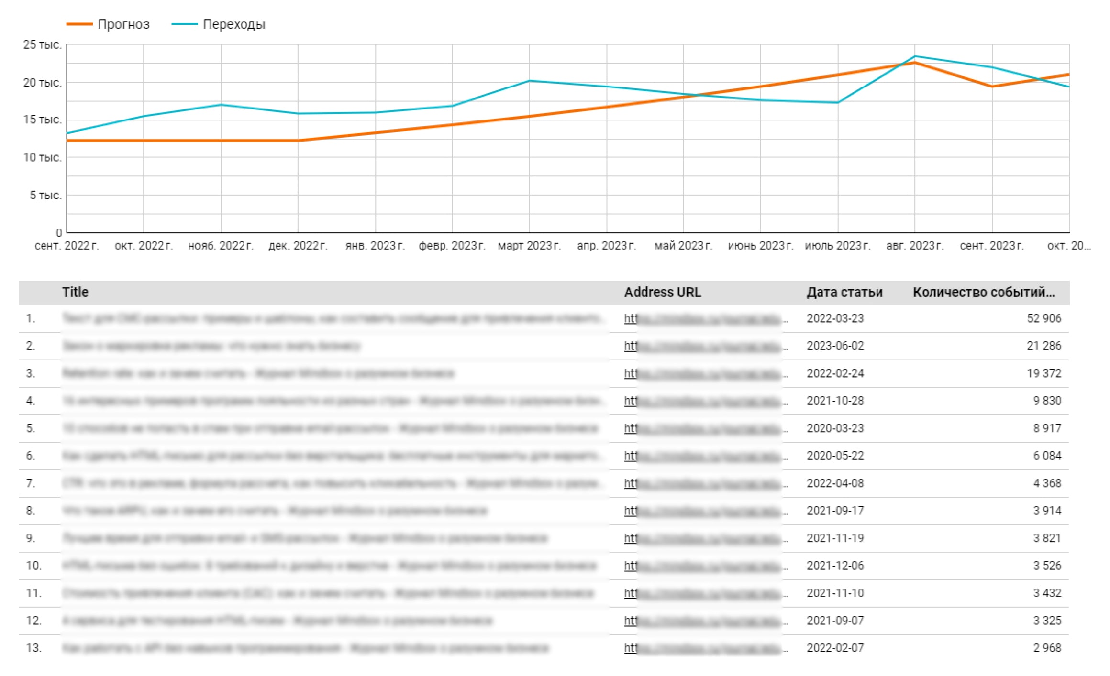Select the date cell 2021-10-28
This screenshot has height=676, width=1110.
pos(835,401)
